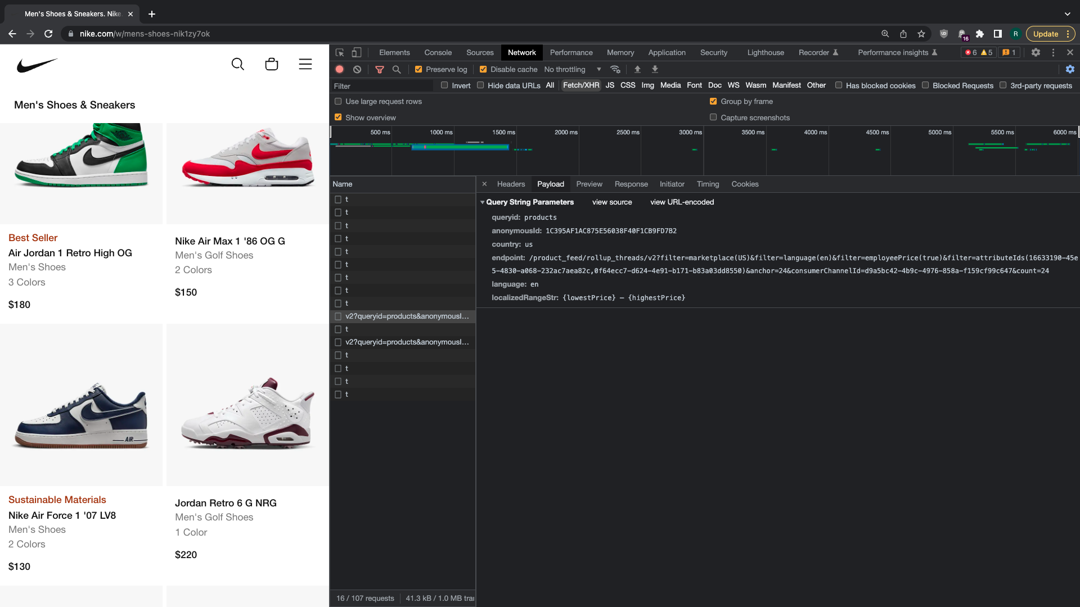Click the import HAR upload icon
Viewport: 1080px width, 607px height.
click(x=637, y=69)
